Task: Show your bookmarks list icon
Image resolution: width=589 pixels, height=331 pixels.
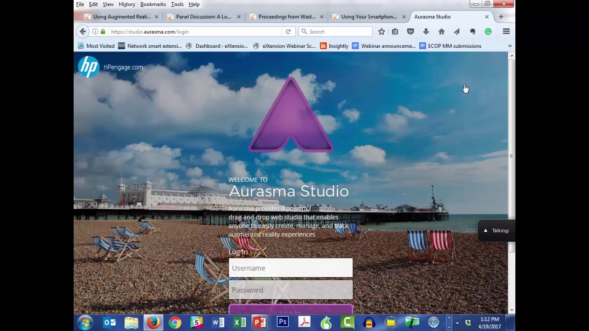Action: 395,32
